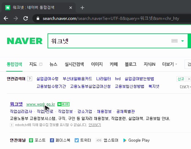Expand related searches with 더보기 on the right

tap(185, 87)
